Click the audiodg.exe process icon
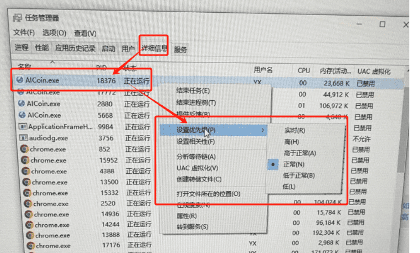The width and height of the screenshot is (420, 253). 24,138
